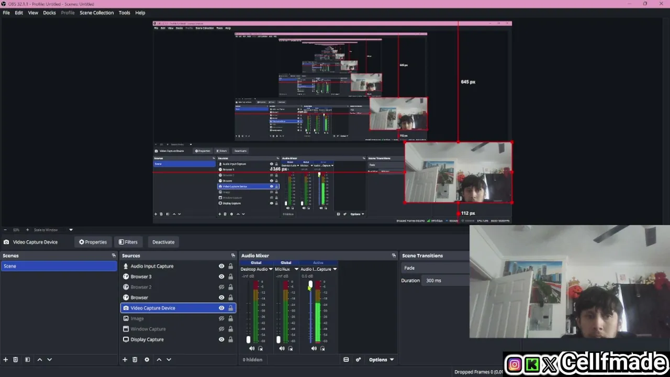Pop out the Scenes dock
Image resolution: width=670 pixels, height=377 pixels.
pyautogui.click(x=114, y=256)
